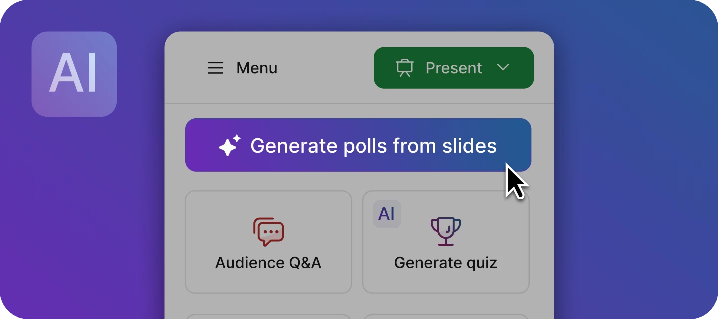Open the Audience Q&A card
Screen dimensions: 718x319
268,242
